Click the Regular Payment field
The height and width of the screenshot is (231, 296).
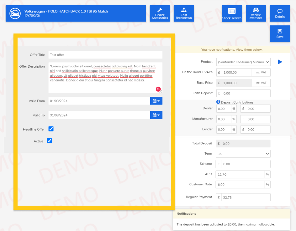[246, 197]
